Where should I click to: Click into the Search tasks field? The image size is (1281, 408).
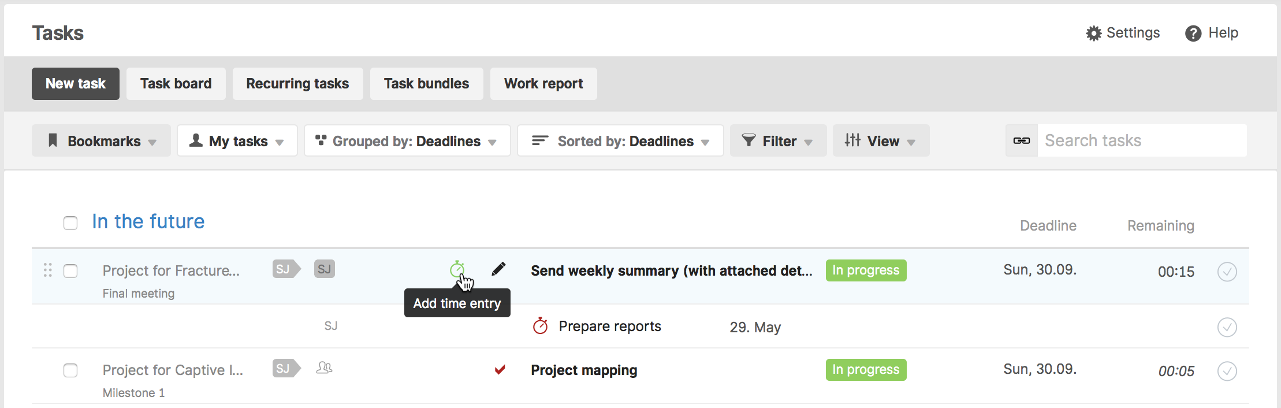[1142, 140]
